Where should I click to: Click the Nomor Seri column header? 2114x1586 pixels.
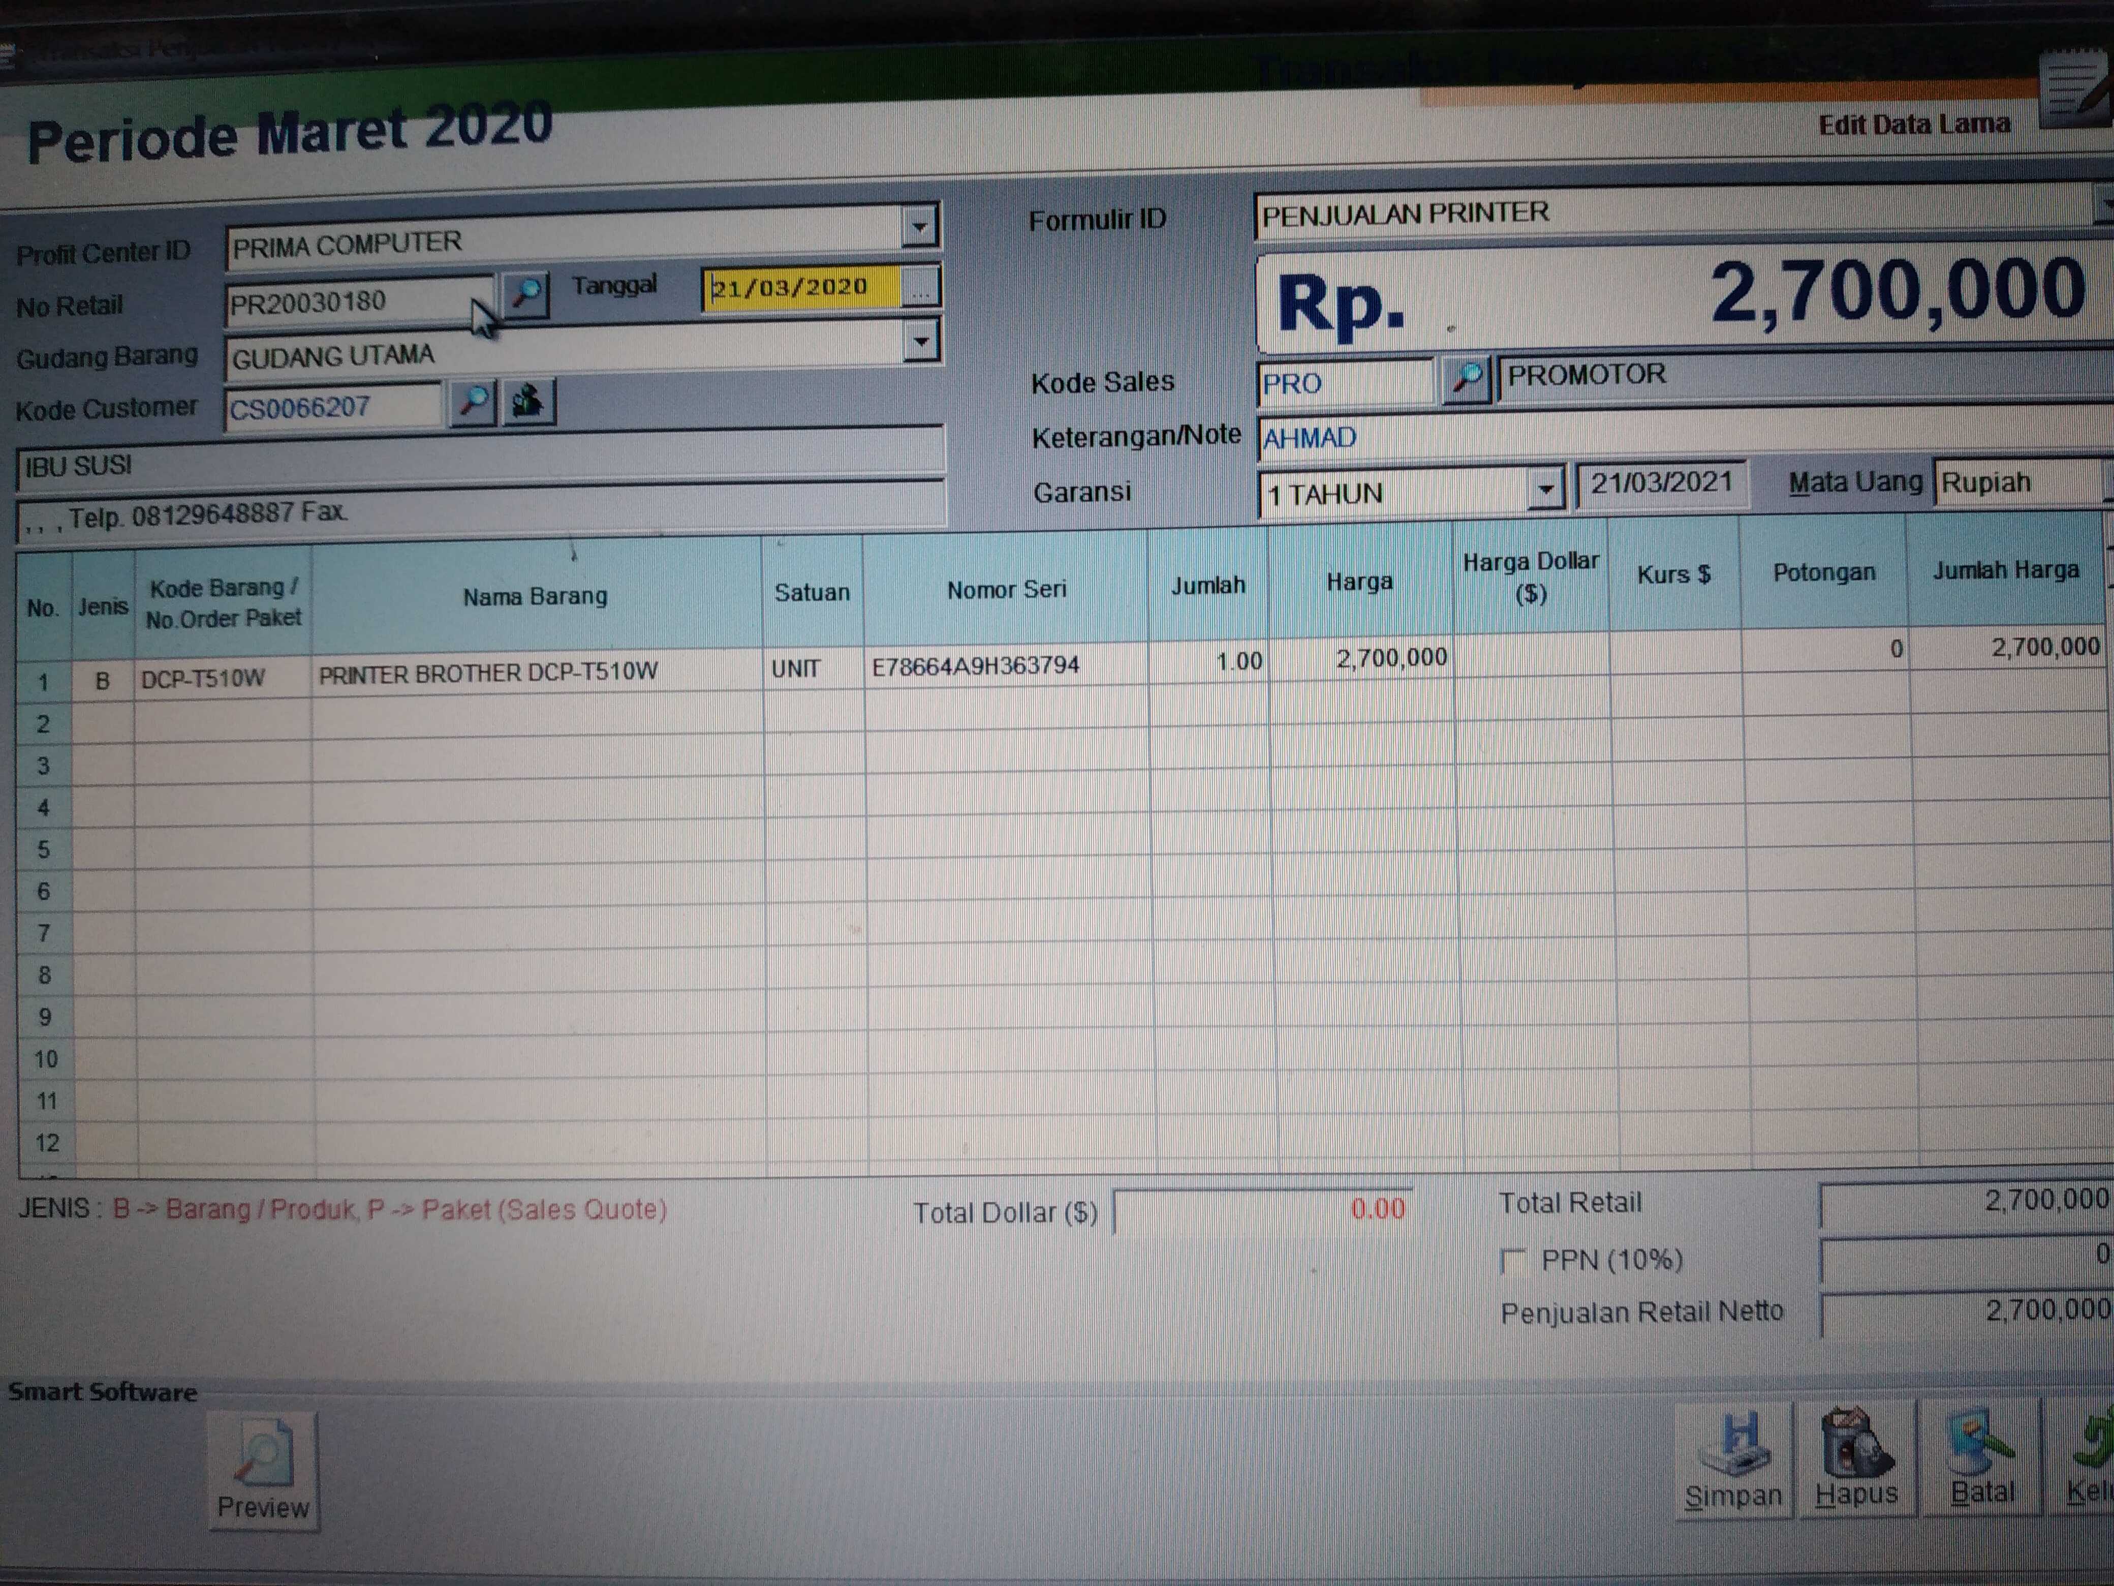pos(1005,590)
